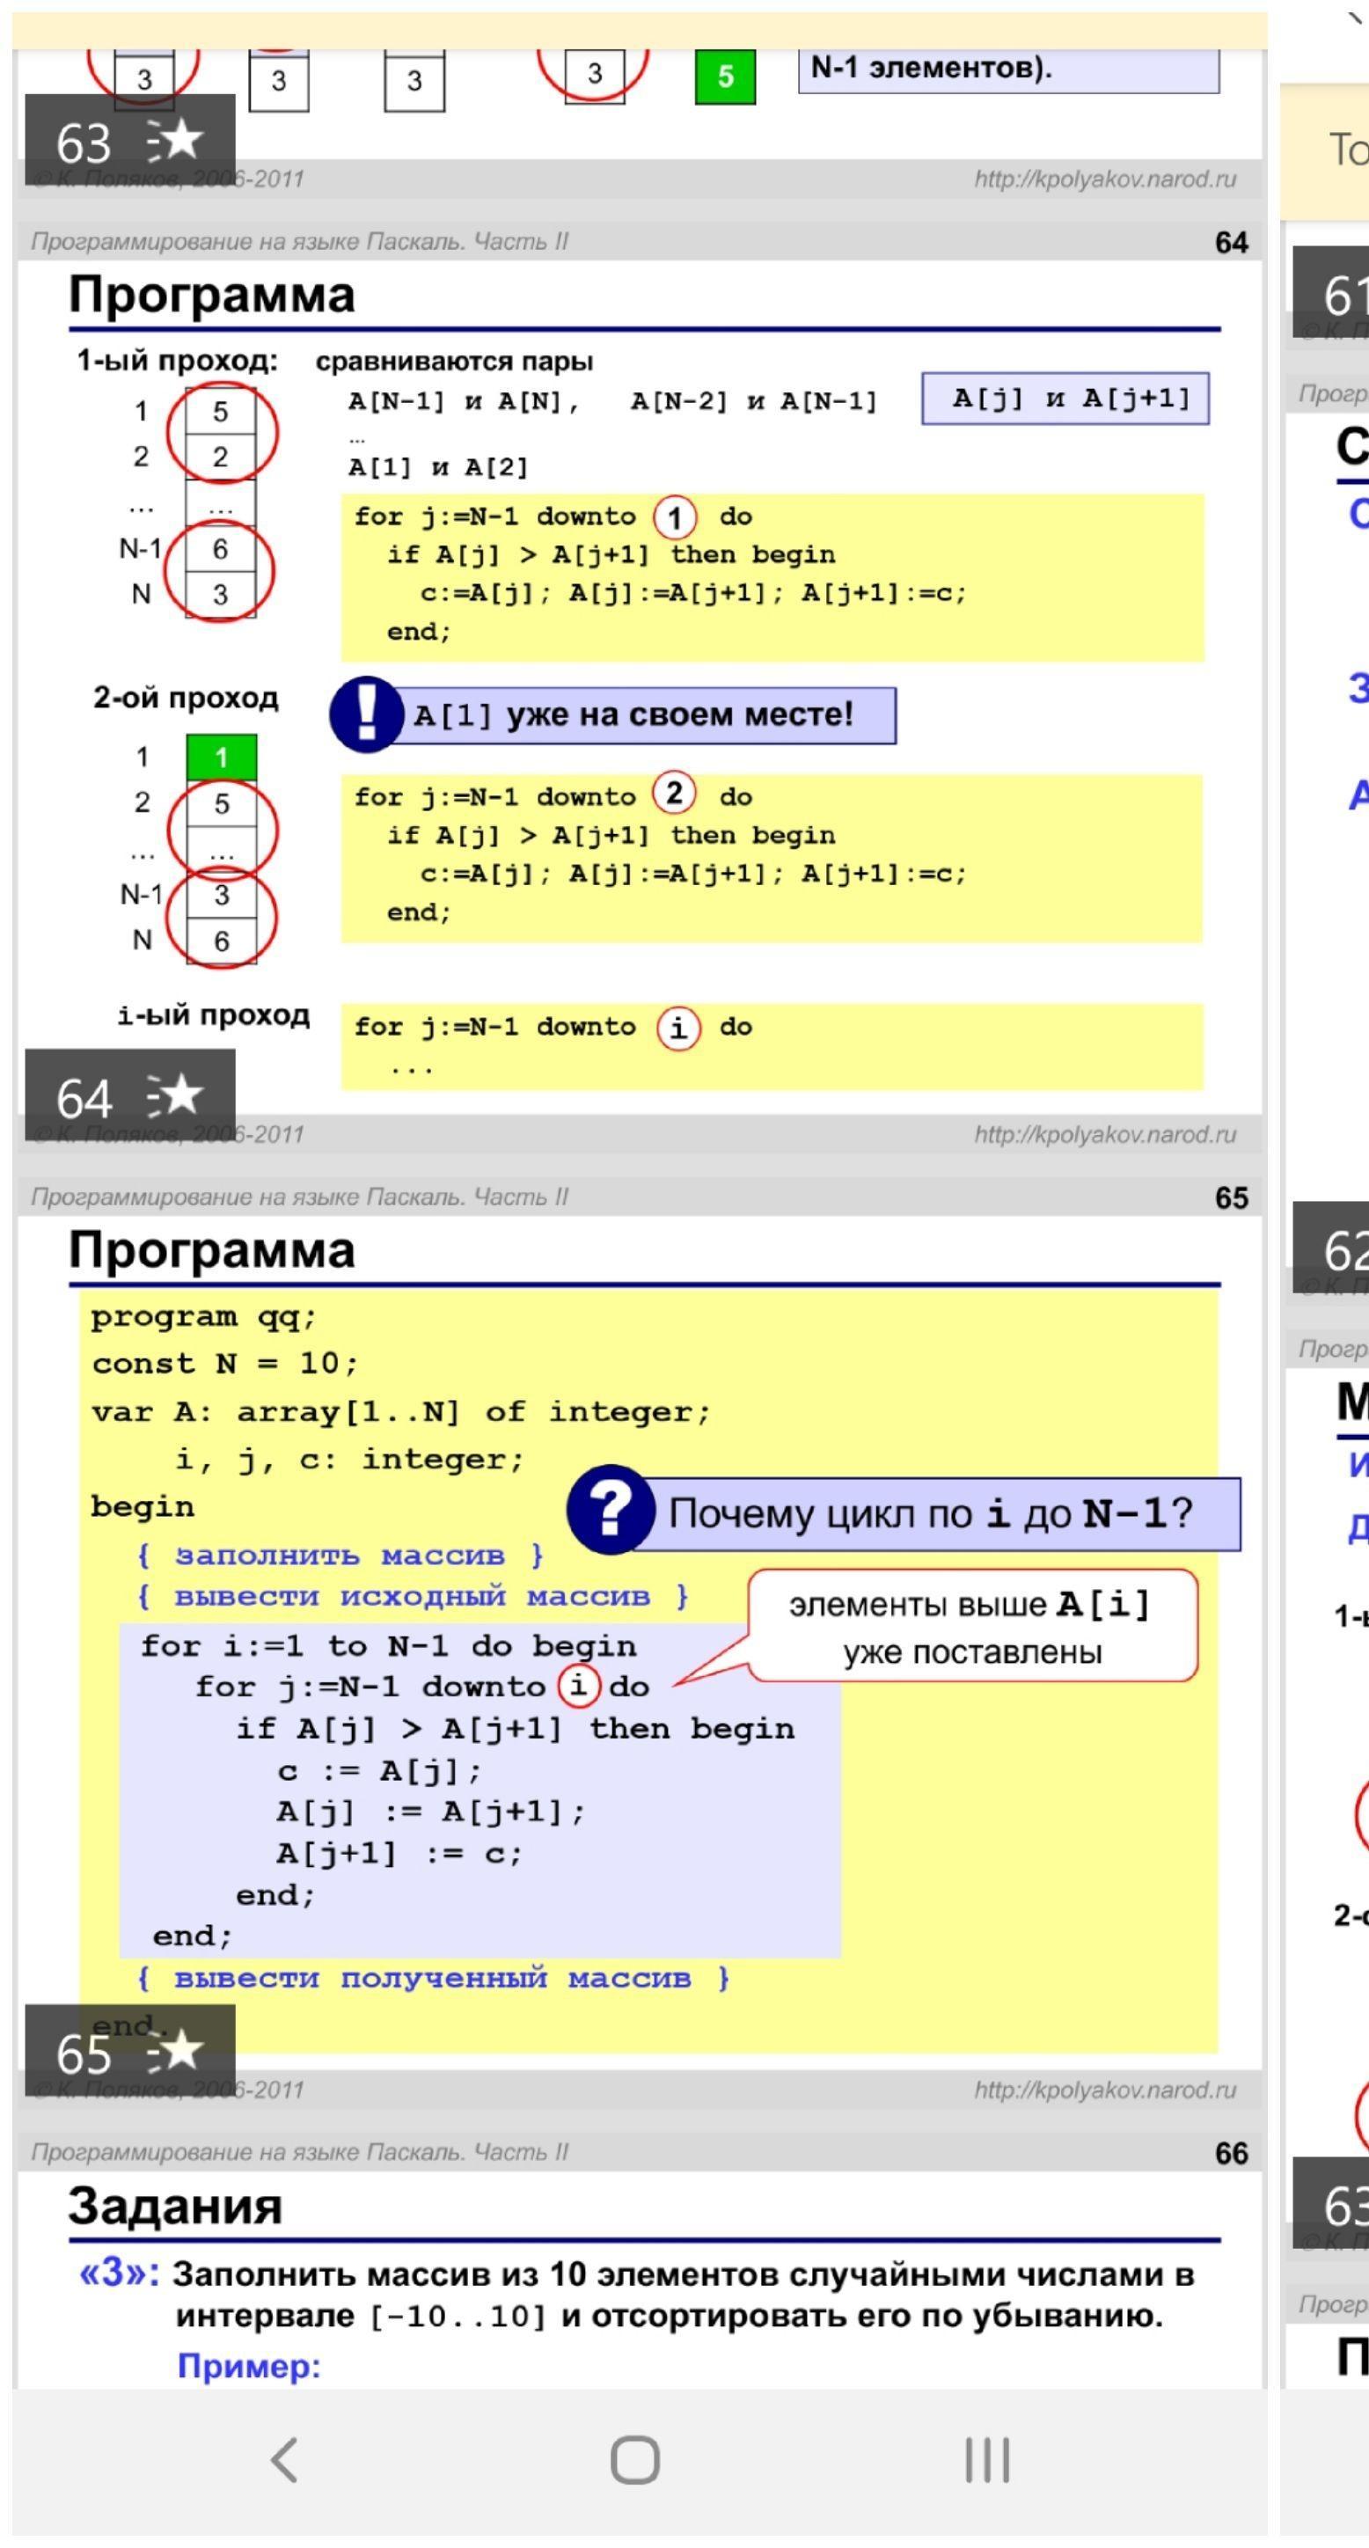Screen dimensions: 1369x2548
Task: Tap the '1-ый проход:' label
Action: [178, 361]
